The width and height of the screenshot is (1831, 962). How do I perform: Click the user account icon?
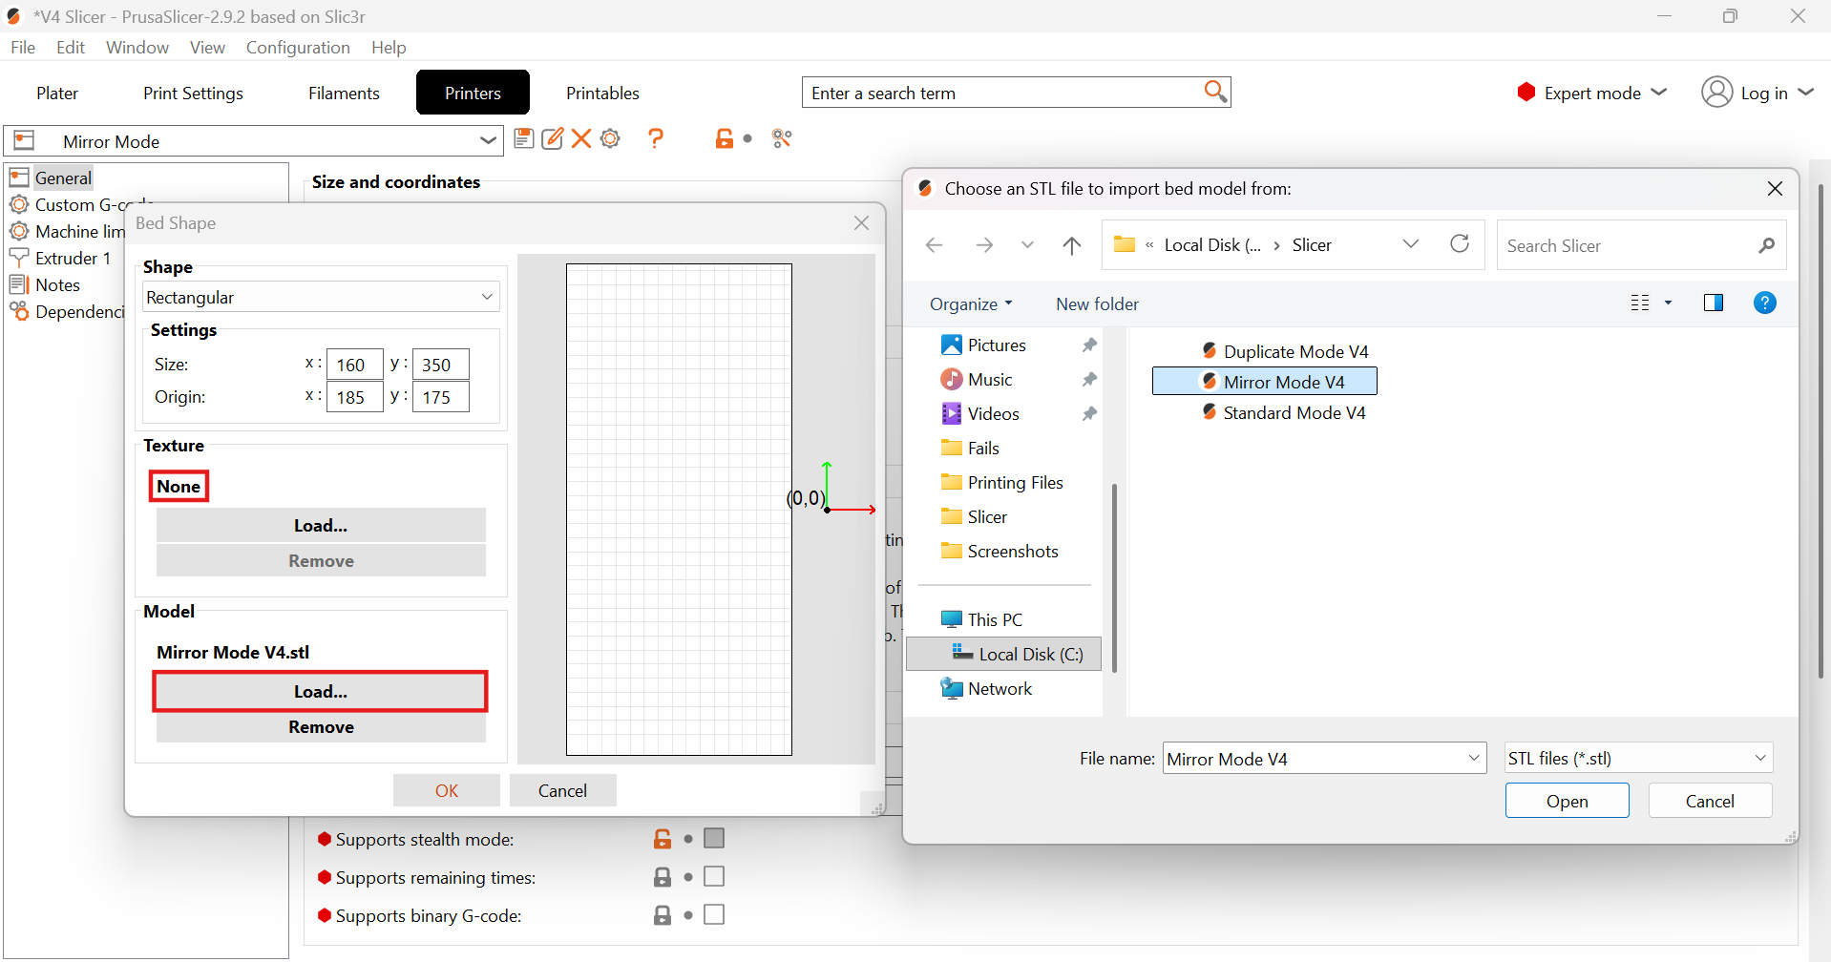[1716, 92]
